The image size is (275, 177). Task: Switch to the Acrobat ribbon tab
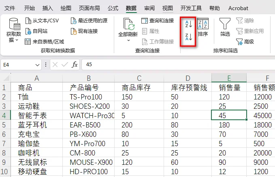click(238, 8)
